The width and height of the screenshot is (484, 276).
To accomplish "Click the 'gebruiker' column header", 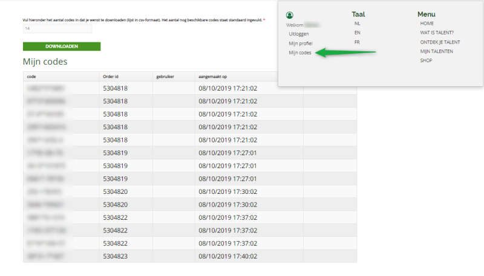I will [x=165, y=77].
